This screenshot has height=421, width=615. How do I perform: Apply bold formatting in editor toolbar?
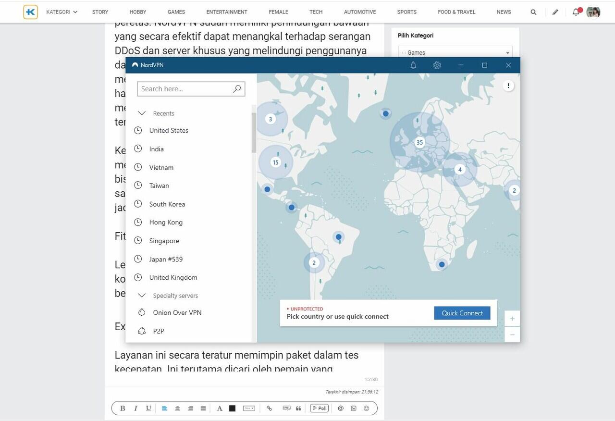123,409
